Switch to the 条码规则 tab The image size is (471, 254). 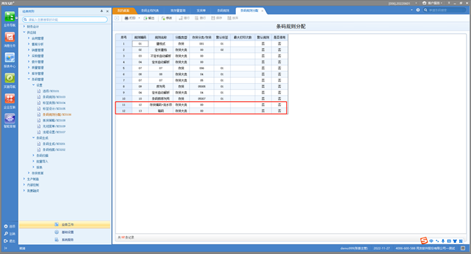pyautogui.click(x=223, y=10)
